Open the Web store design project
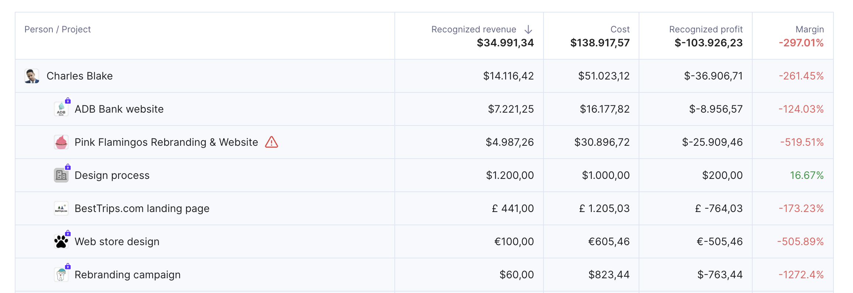This screenshot has height=293, width=853. click(x=117, y=241)
